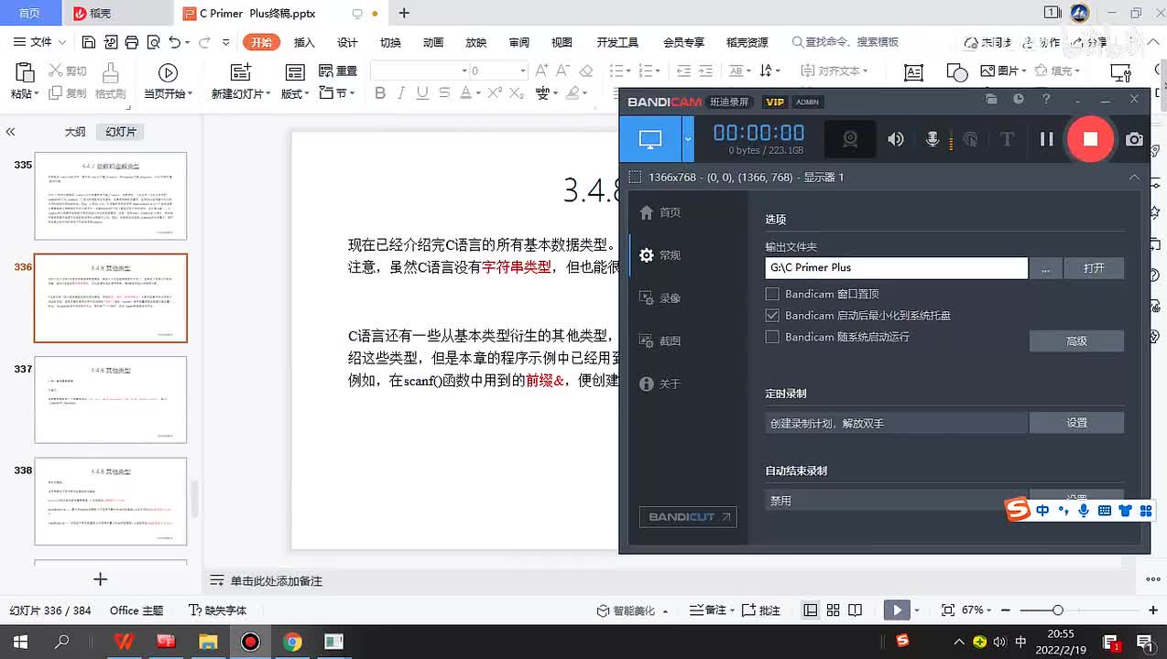The height and width of the screenshot is (659, 1167).
Task: Undo the last action
Action: 175,42
